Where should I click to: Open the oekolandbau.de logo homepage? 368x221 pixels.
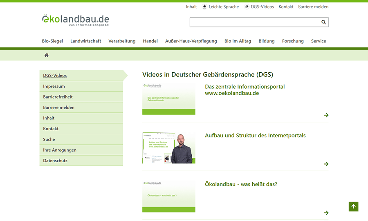[76, 20]
